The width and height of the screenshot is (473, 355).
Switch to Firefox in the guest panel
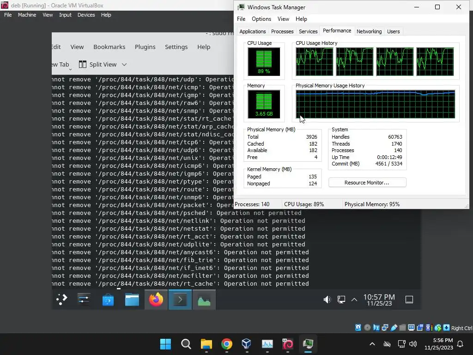click(x=156, y=300)
